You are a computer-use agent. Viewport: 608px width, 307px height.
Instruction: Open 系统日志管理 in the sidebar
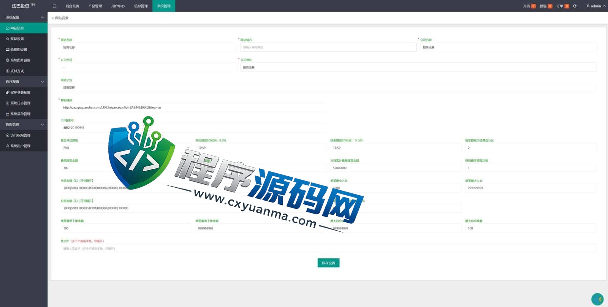click(x=24, y=103)
